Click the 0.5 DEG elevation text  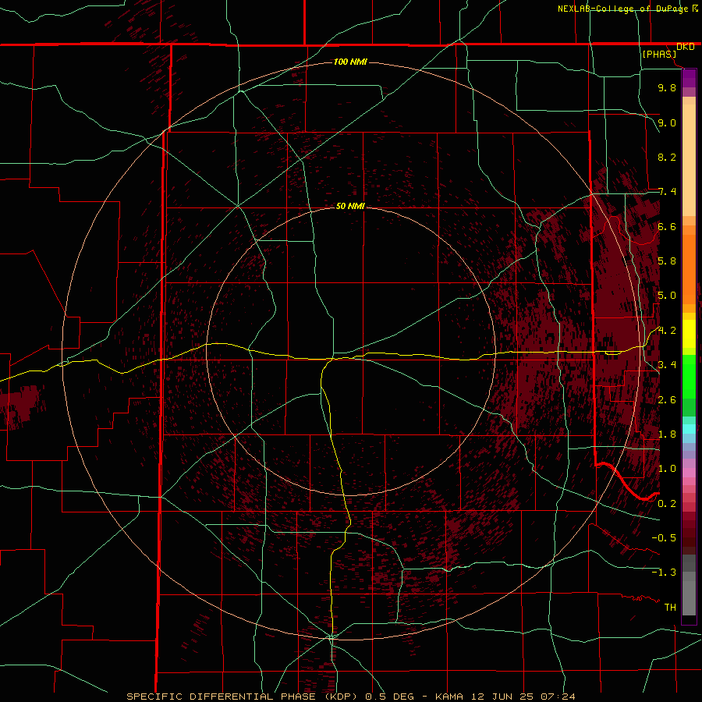click(391, 697)
